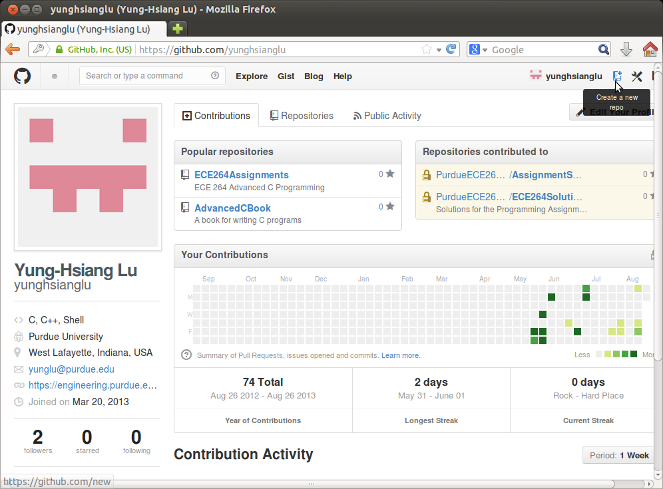Screen dimensions: 663x489
Task: Click the yunglu@purdue.edu email link
Action: [x=71, y=369]
